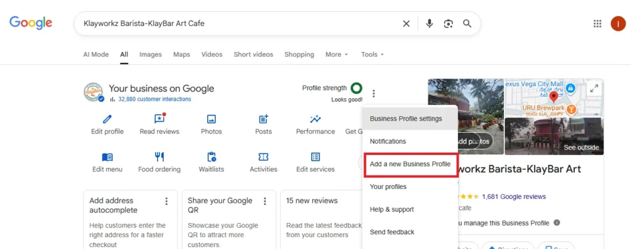Viewport: 633px width, 249px height.
Task: Open Edit menu book icon
Action: tap(108, 157)
